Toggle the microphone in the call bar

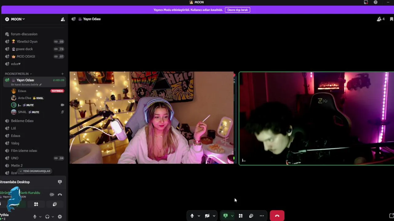point(192,216)
